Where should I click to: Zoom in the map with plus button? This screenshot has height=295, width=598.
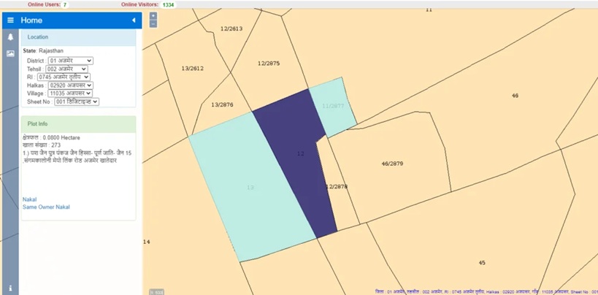pos(153,16)
